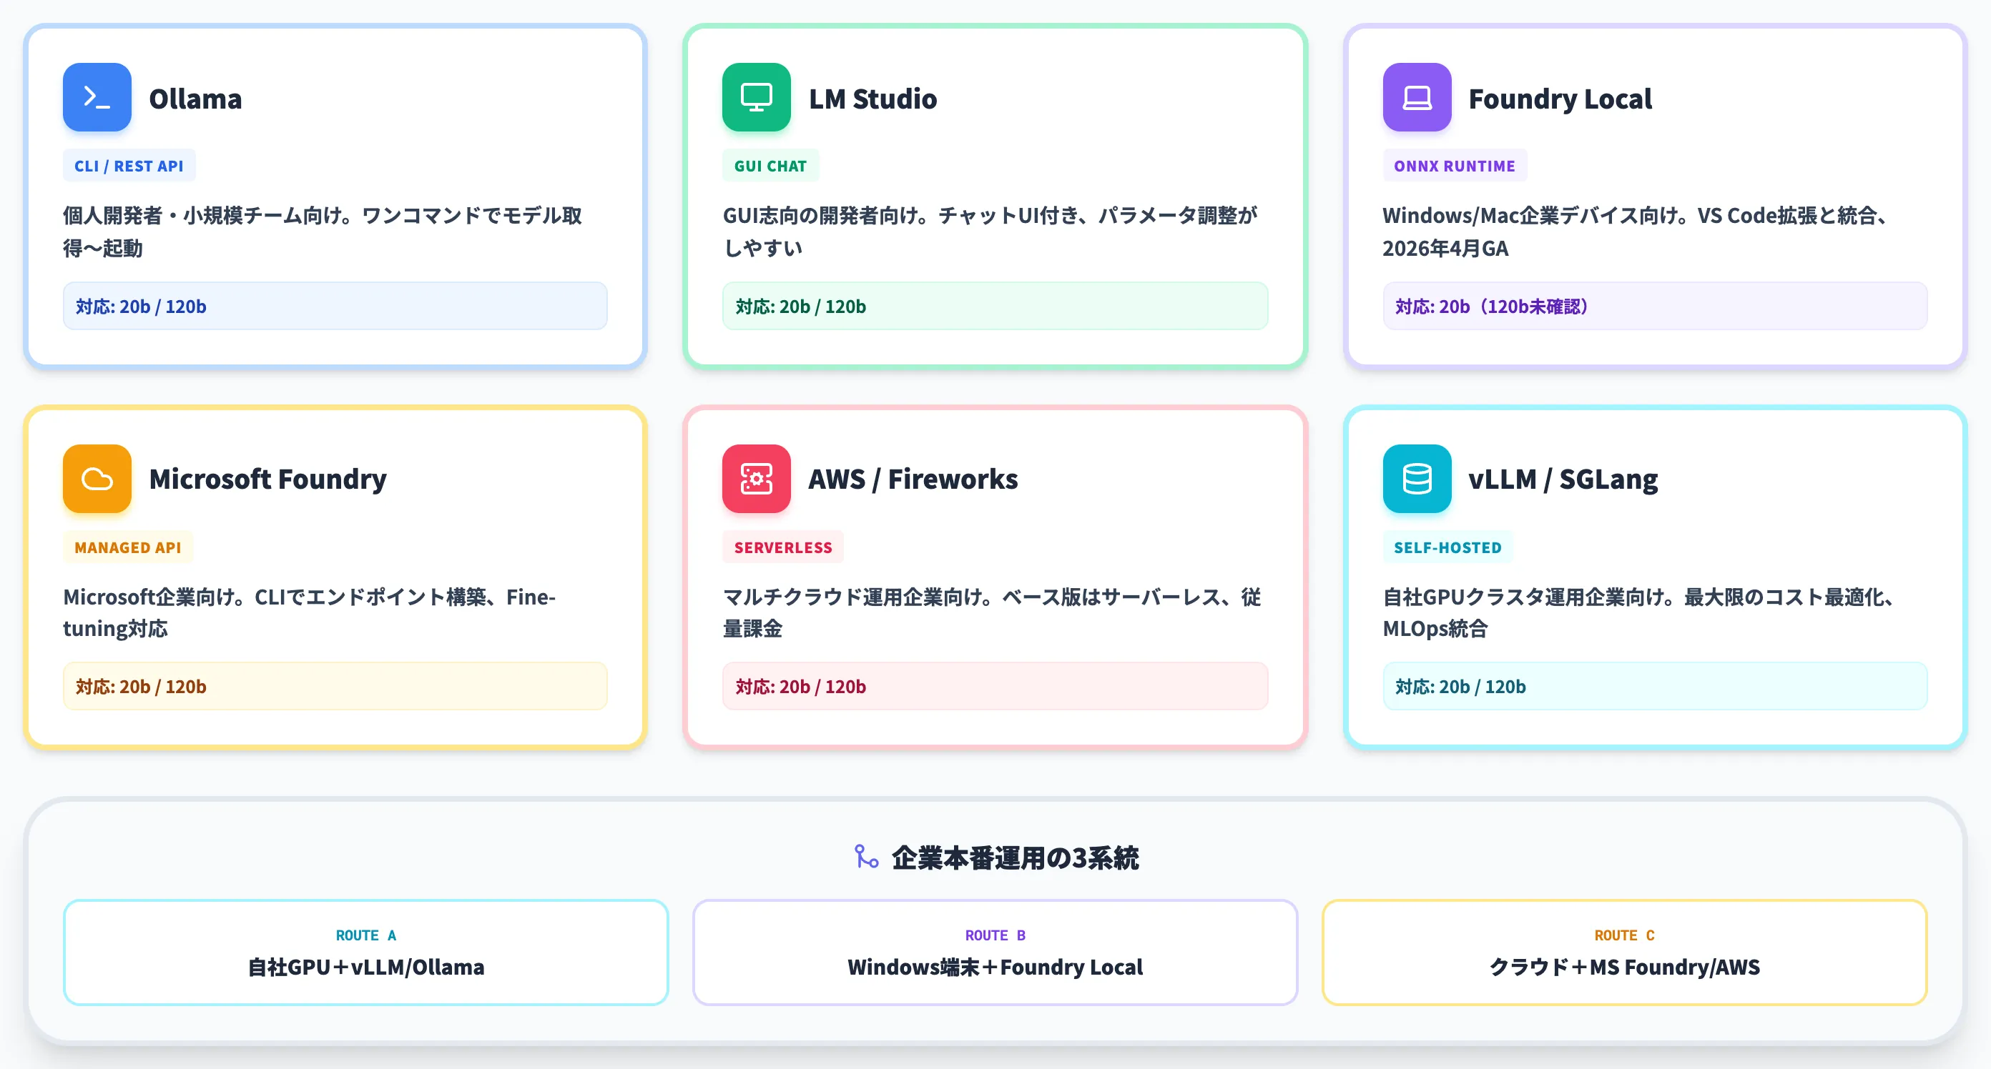Click the Ollama heading
Screen dimensions: 1991x1069
195,99
